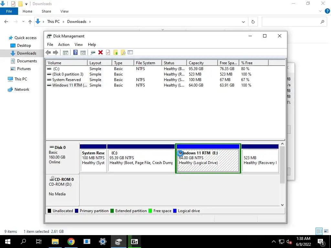Viewport: 331px width, 248px height.
Task: Click the Disk Management title bar icon
Action: (x=49, y=36)
